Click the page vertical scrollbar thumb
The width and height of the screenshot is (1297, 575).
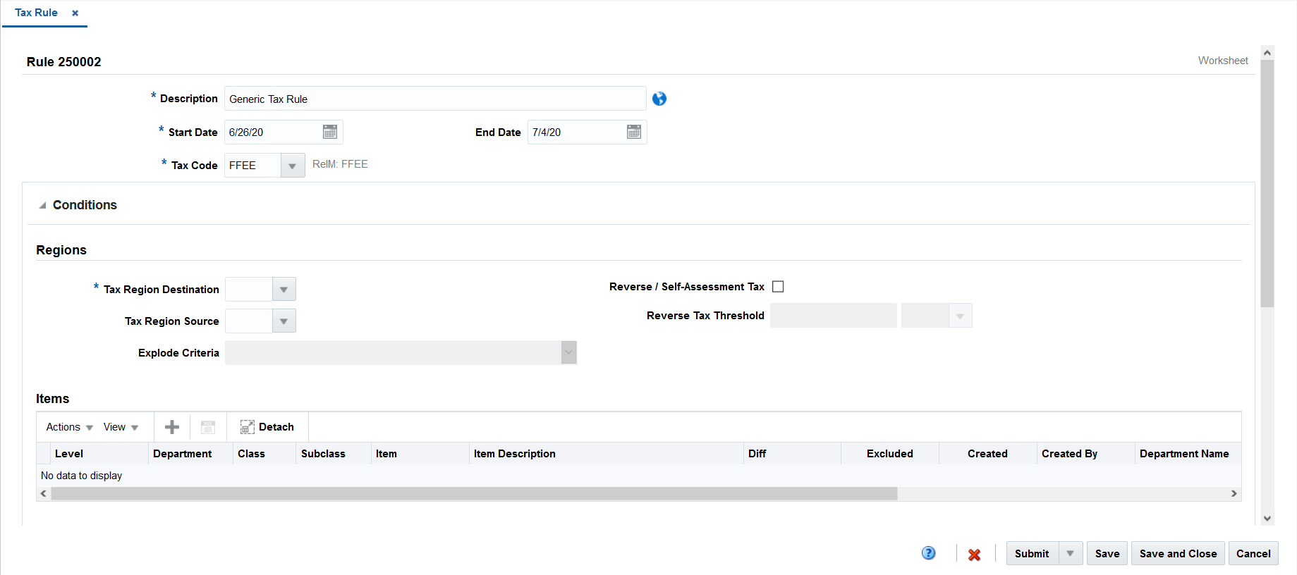[x=1267, y=183]
